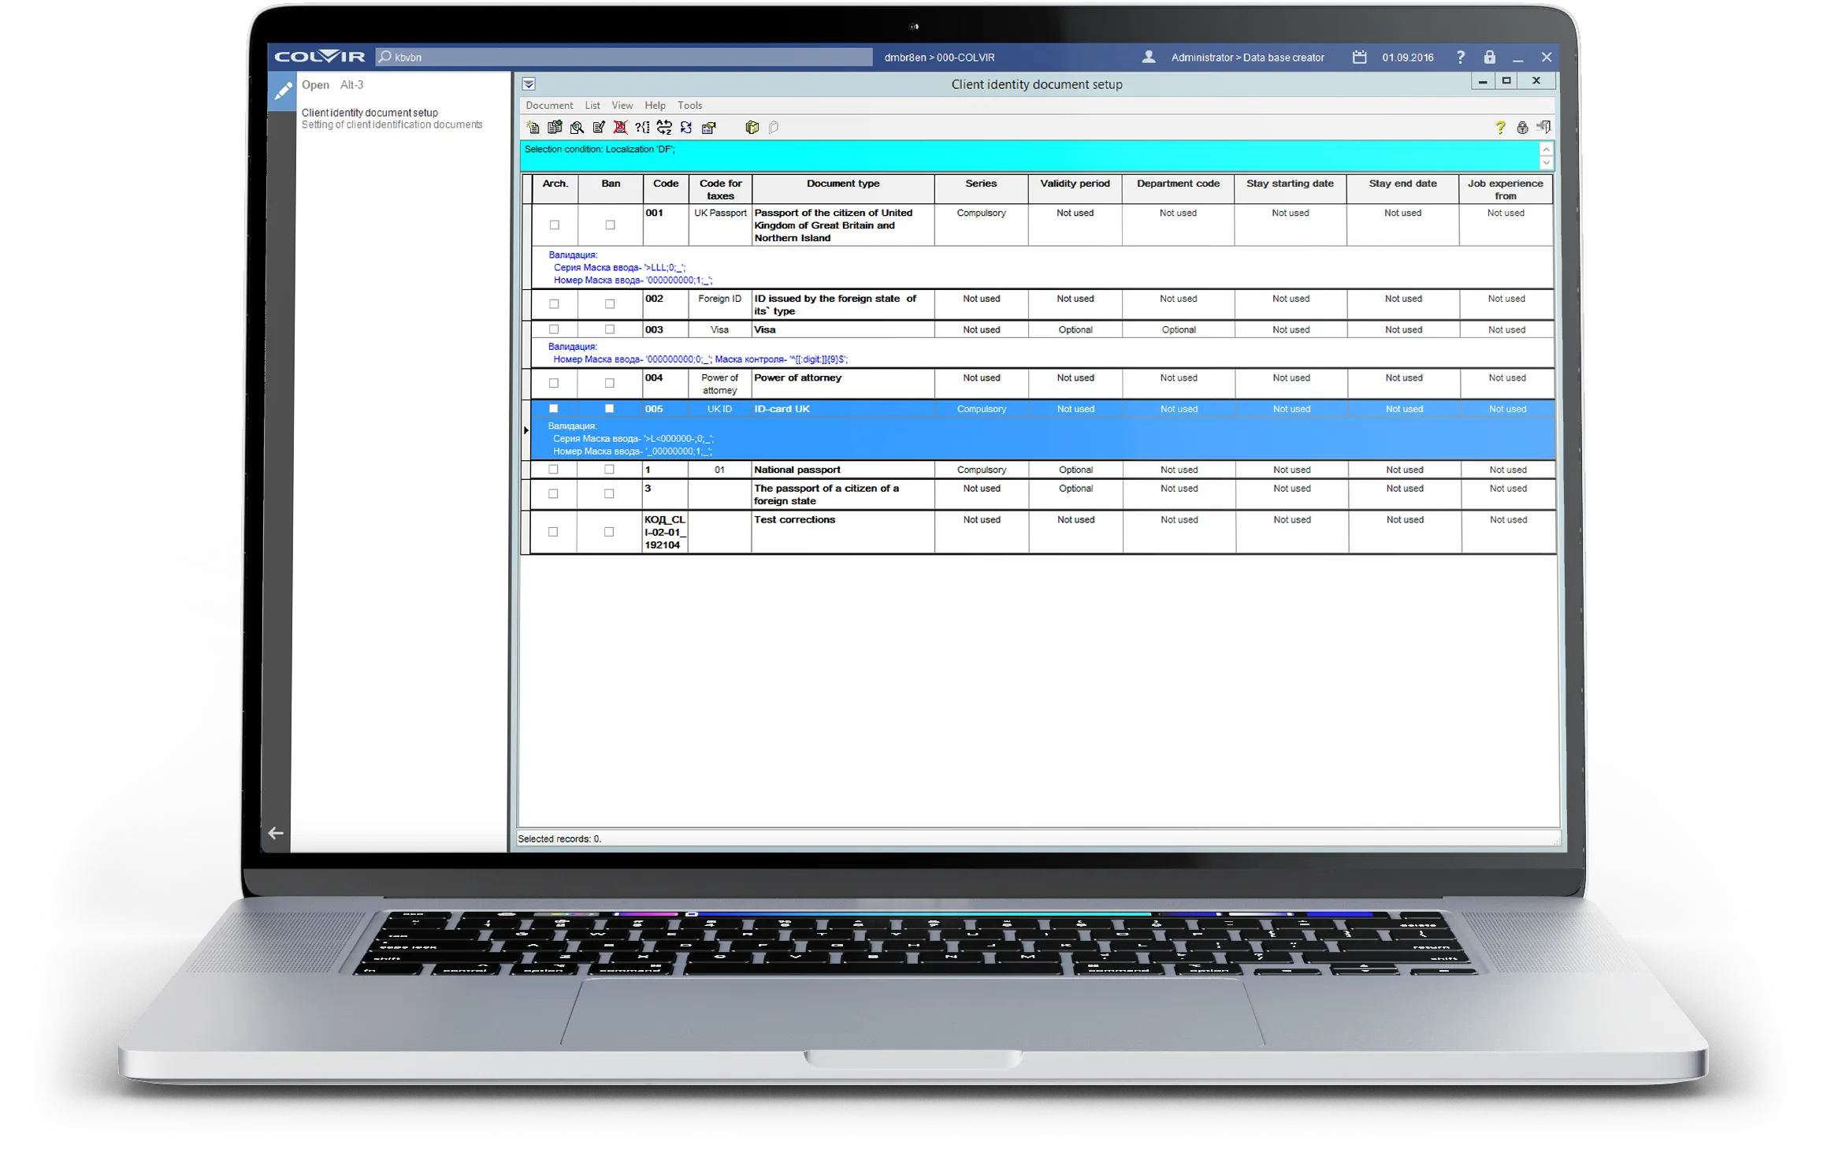This screenshot has width=1831, height=1171.
Task: Open the window dropdown arrow beside title
Action: click(x=529, y=84)
